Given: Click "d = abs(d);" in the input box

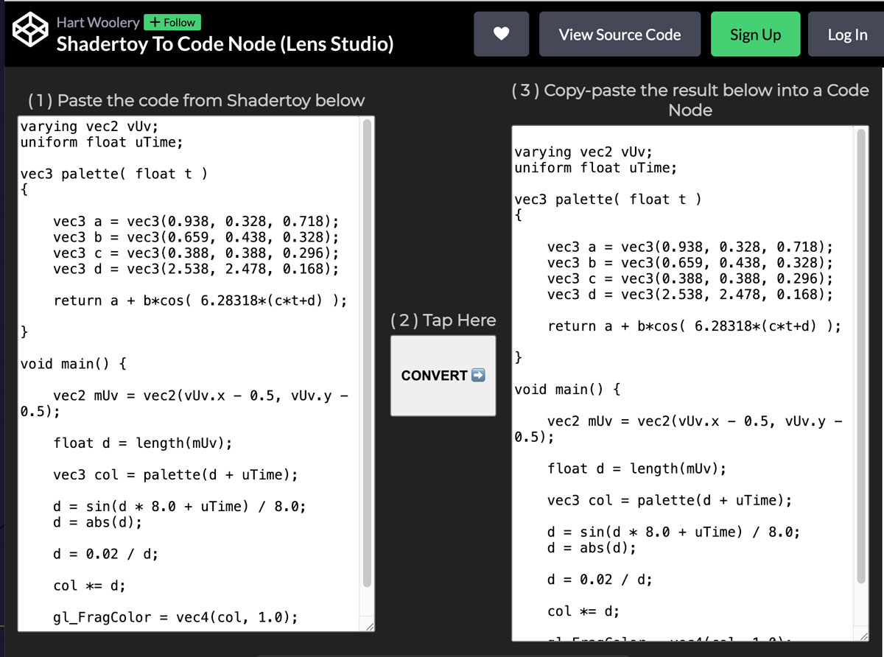Looking at the screenshot, I should coord(98,522).
